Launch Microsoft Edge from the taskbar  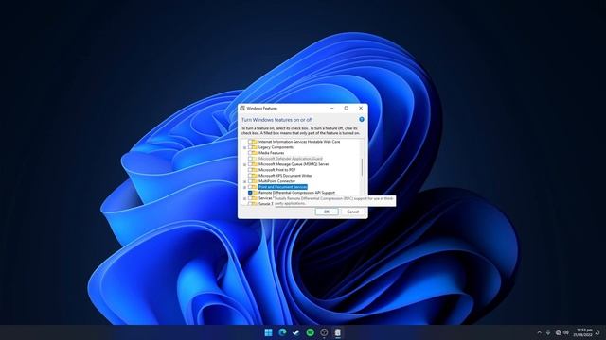tap(282, 332)
